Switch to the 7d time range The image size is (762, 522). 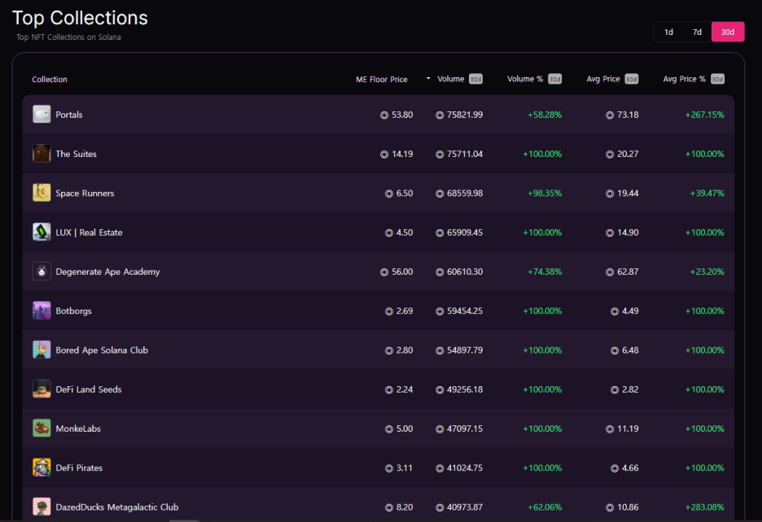pyautogui.click(x=697, y=32)
